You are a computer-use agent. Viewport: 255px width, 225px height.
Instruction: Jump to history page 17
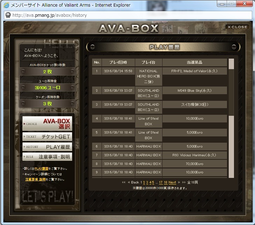point(161,182)
